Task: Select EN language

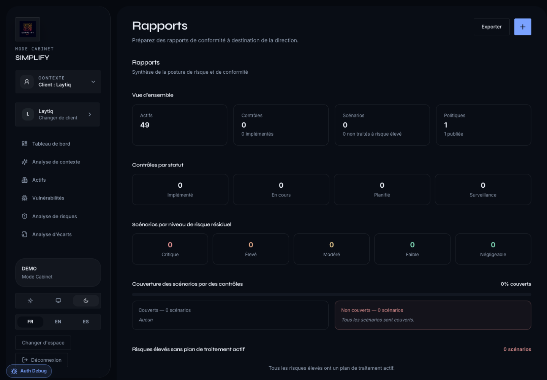Action: coord(58,322)
